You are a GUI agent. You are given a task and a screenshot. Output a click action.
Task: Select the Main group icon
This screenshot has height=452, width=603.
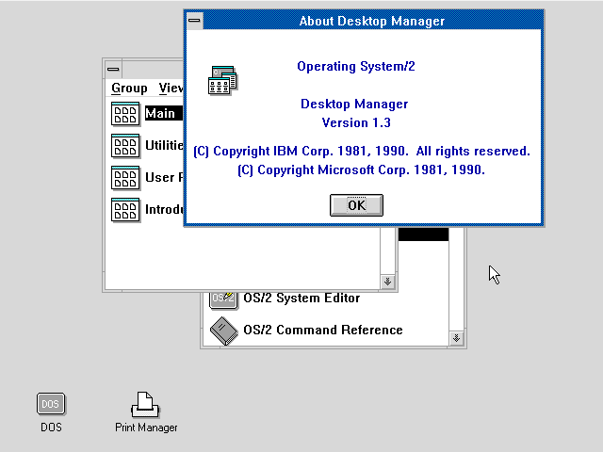coord(125,114)
